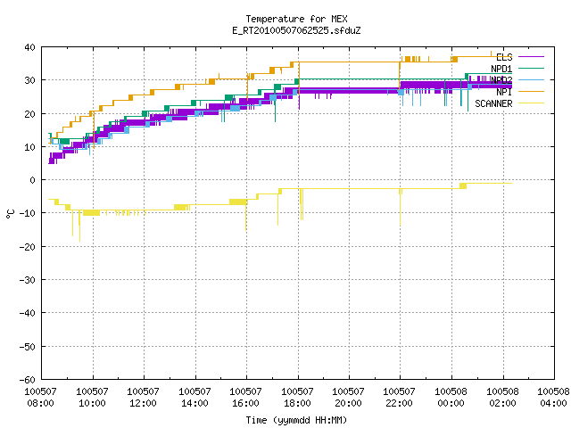Click the x-axis tick '100507 22:00'
Viewport: 571px width, 428px height.
tap(400, 398)
